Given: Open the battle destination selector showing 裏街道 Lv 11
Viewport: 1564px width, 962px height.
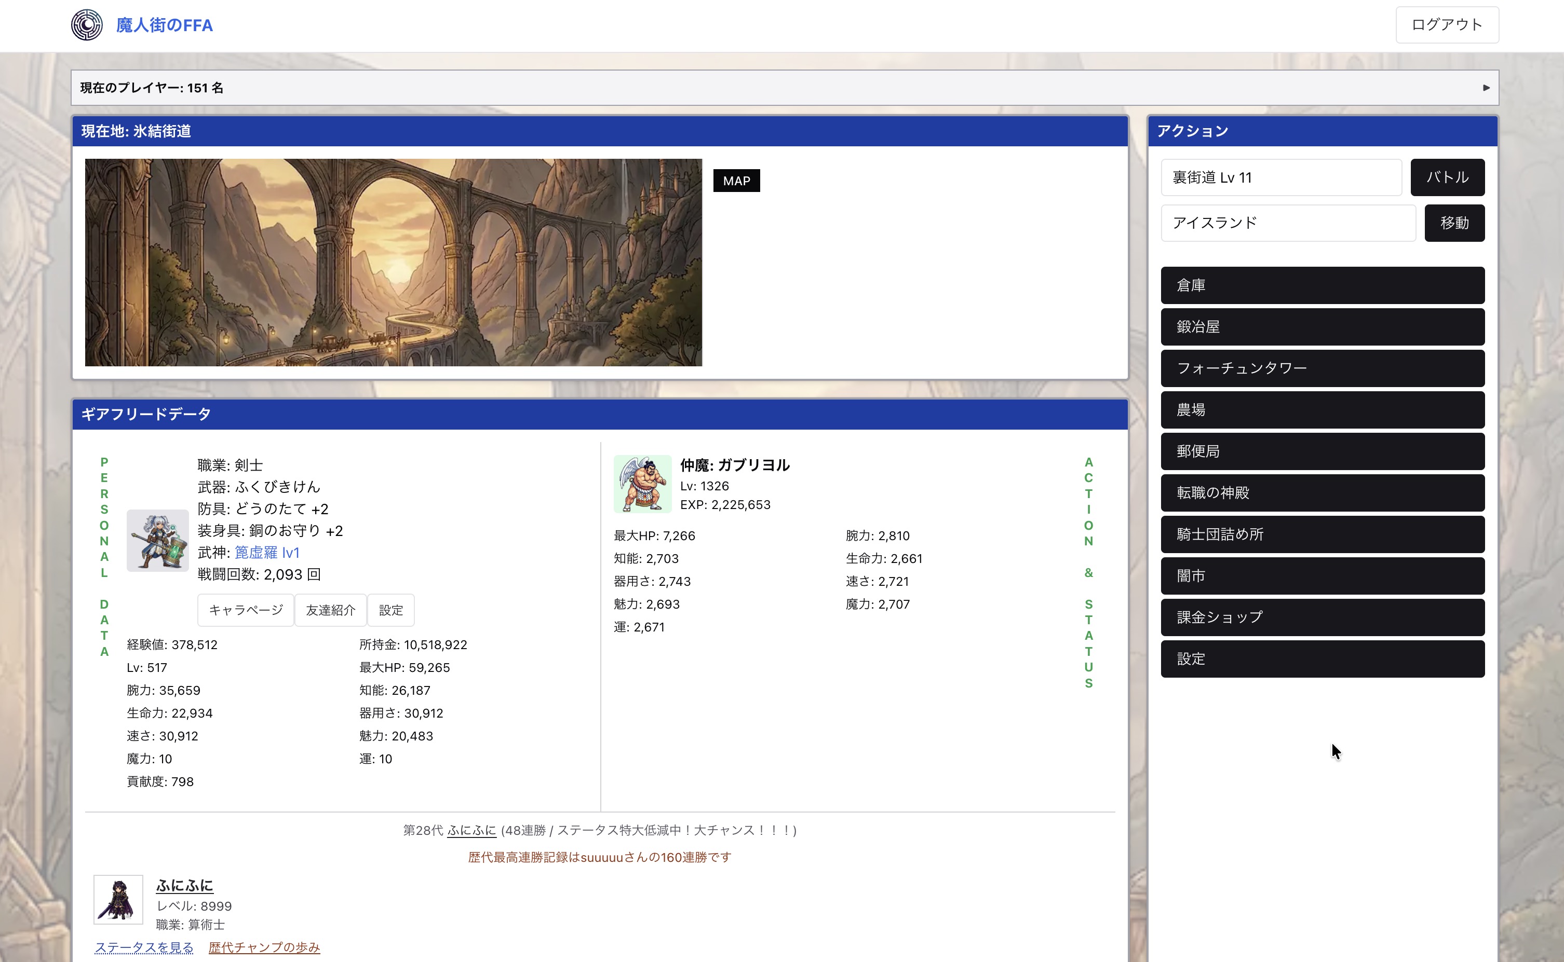Looking at the screenshot, I should coord(1282,177).
